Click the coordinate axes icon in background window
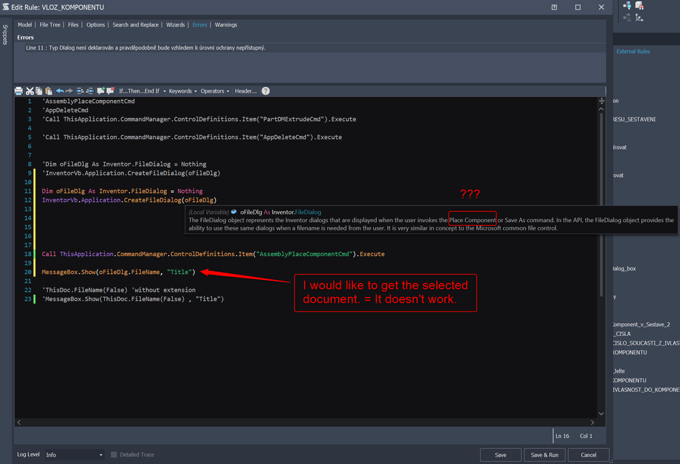This screenshot has height=464, width=680. [639, 18]
